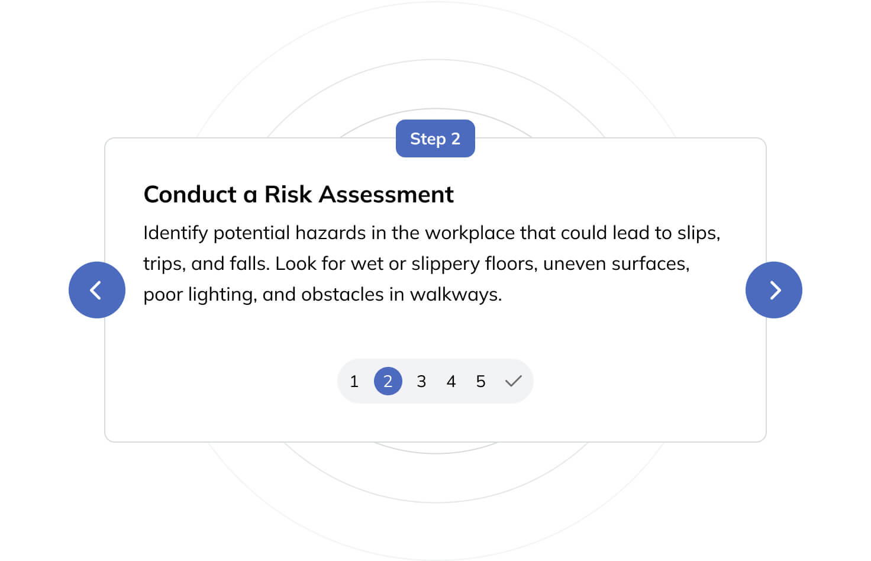
Task: Click the left arrow previous-step button
Action: click(97, 290)
